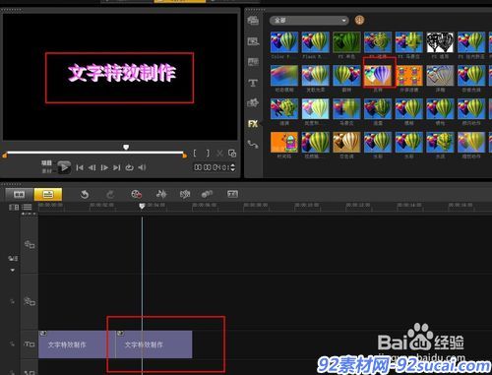Open the Sound Mixer icon
The width and height of the screenshot is (492, 375).
click(x=161, y=194)
